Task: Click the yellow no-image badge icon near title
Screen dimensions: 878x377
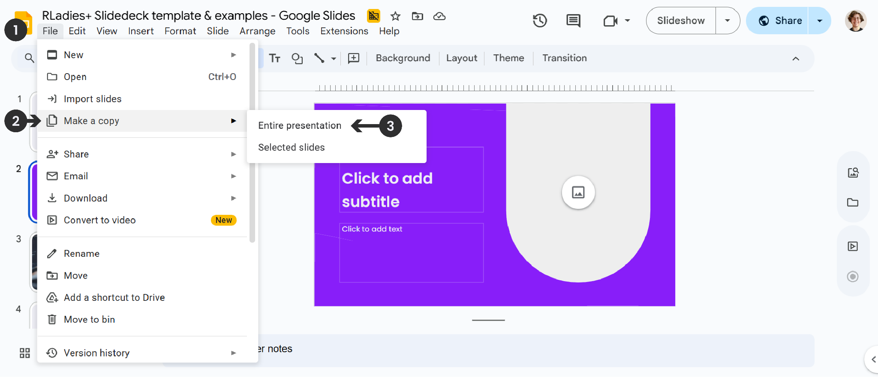Action: tap(374, 16)
